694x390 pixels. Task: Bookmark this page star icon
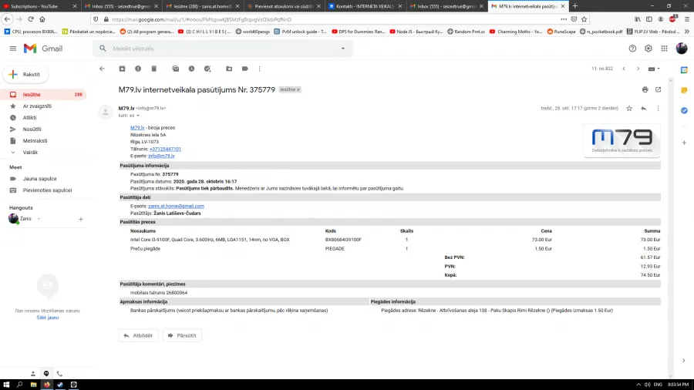(x=585, y=19)
